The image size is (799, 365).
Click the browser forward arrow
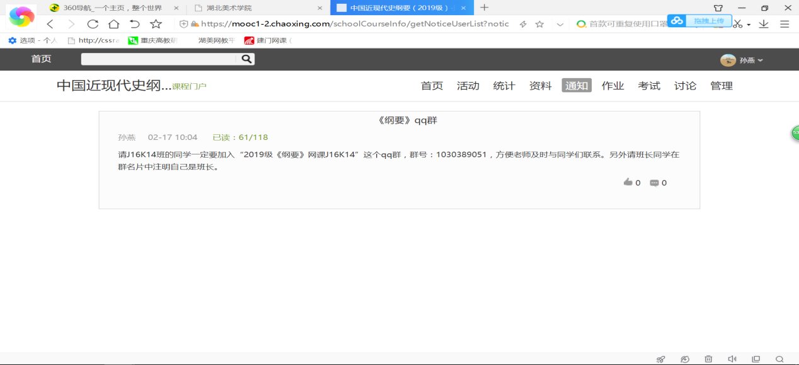click(71, 24)
